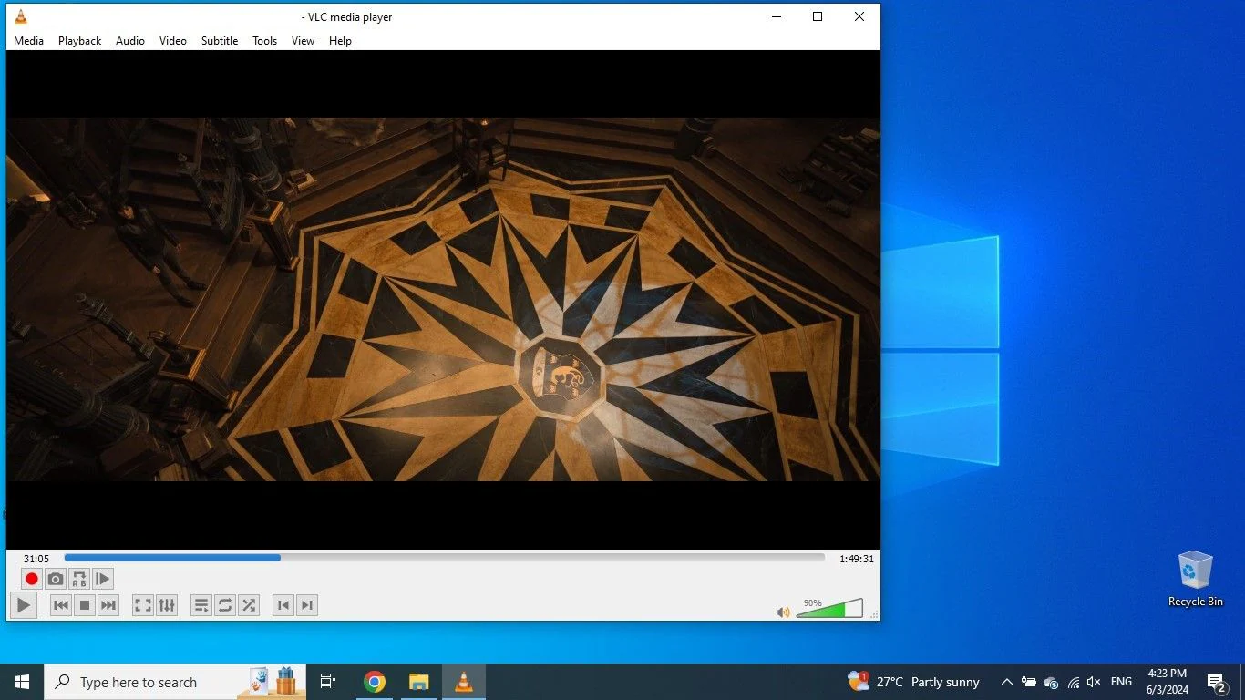
Task: Skip to next media in playlist
Action: tap(108, 605)
